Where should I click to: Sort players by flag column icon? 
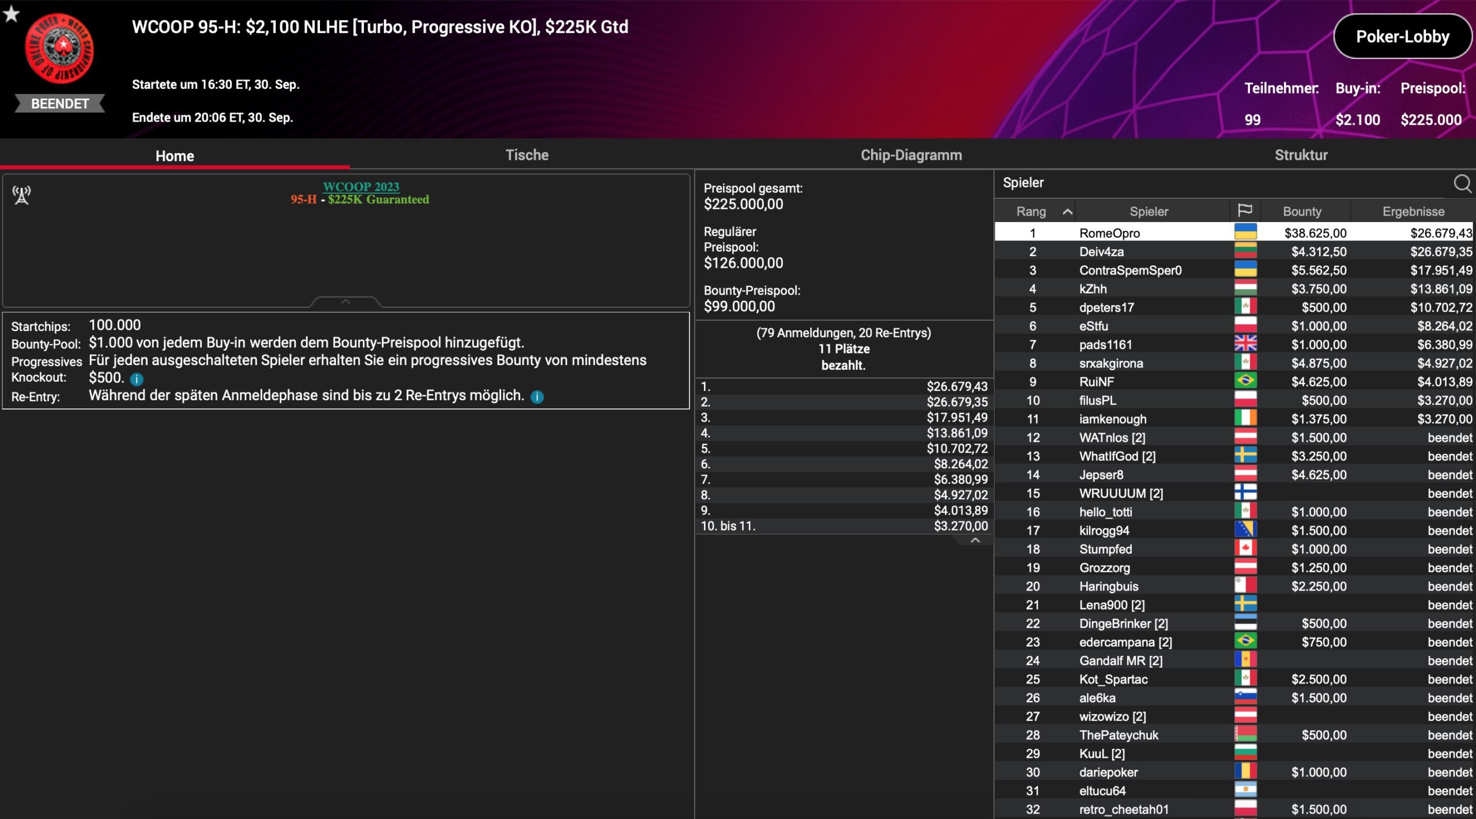[1245, 211]
